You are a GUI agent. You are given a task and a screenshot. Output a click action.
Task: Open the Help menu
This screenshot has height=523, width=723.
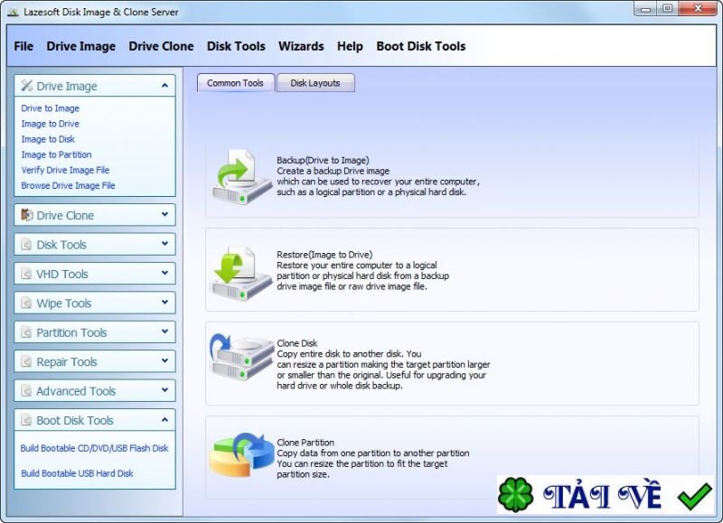[350, 46]
